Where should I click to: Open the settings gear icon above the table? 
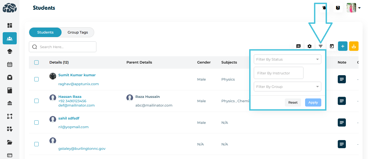309,46
